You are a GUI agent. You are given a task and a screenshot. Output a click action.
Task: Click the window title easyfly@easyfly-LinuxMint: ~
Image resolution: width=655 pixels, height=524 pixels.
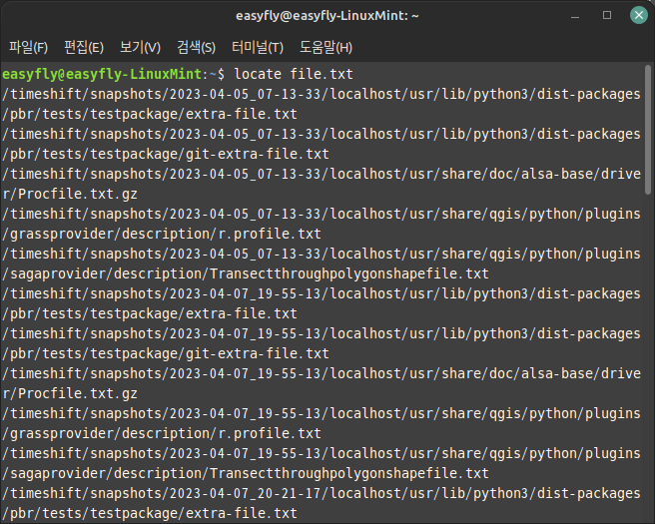(x=327, y=16)
